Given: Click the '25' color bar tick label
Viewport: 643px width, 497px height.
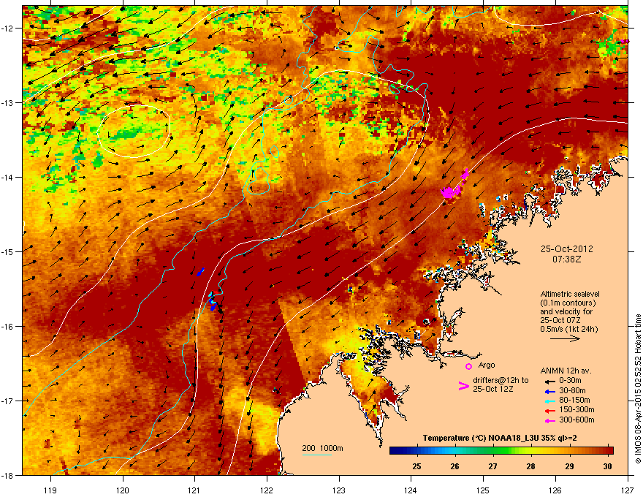Looking at the screenshot, I should (x=416, y=466).
